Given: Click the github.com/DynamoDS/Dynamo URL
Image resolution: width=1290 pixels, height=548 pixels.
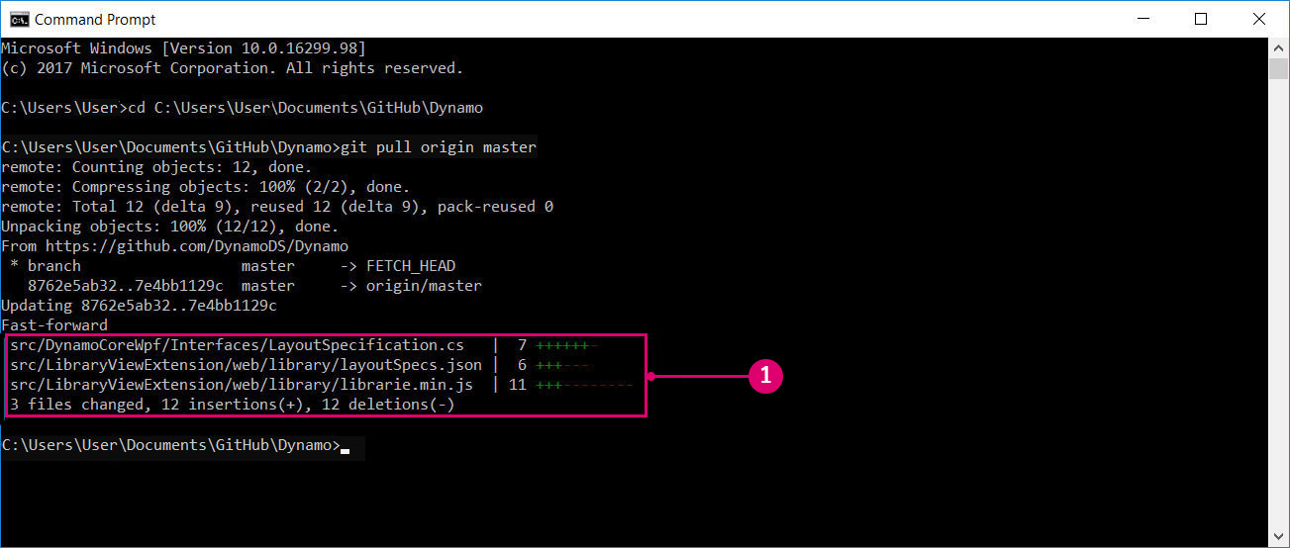Looking at the screenshot, I should [x=197, y=245].
